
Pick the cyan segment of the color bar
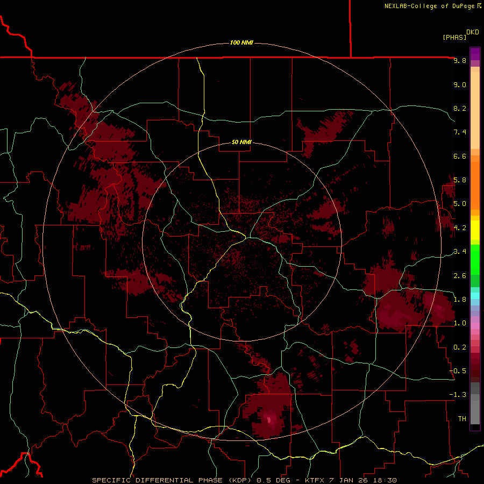pos(475,296)
